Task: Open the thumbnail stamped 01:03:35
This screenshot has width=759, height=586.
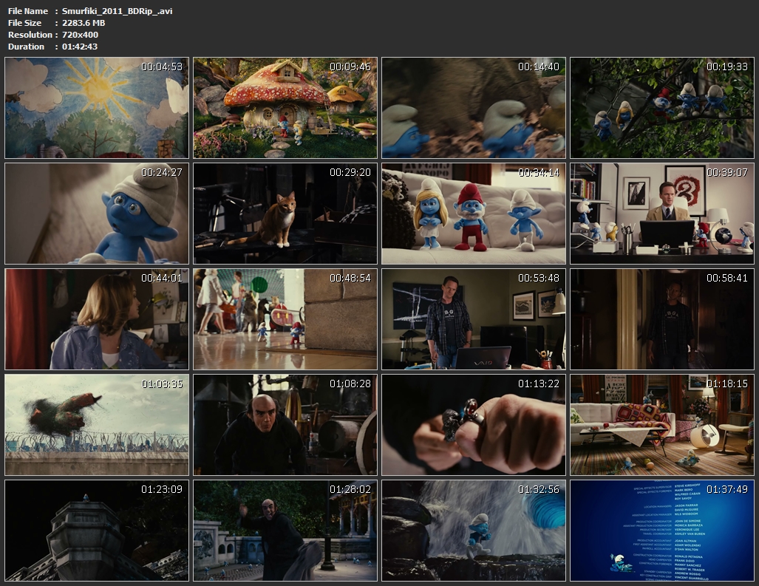Action: pos(97,425)
